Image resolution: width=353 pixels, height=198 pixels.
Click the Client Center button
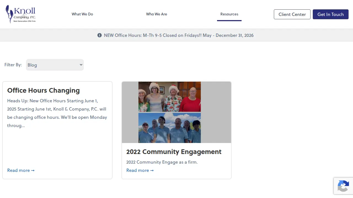pyautogui.click(x=292, y=14)
